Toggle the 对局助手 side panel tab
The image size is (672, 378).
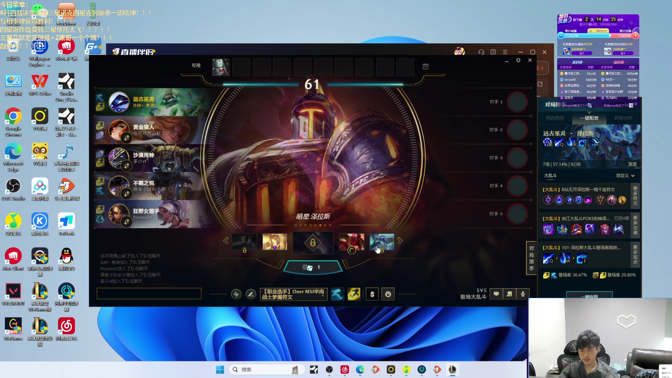[531, 258]
